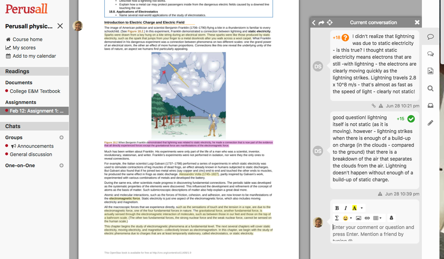Toggle italic formatting in the comment editor

coord(346,208)
